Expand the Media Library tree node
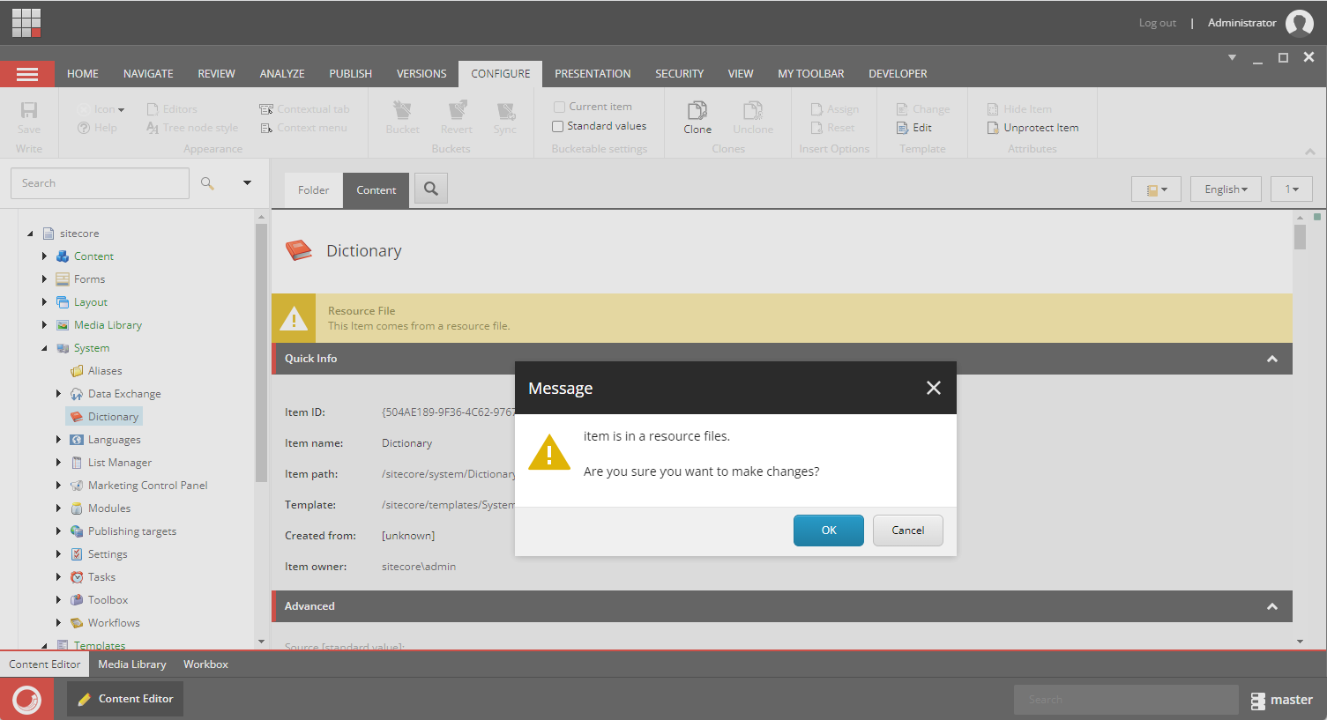The height and width of the screenshot is (720, 1327). (44, 325)
